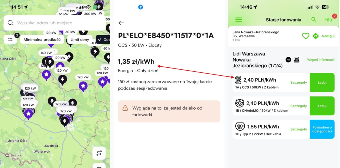Tap the back arrow above charger ID
Image resolution: width=340 pixels, height=168 pixels.
[121, 23]
